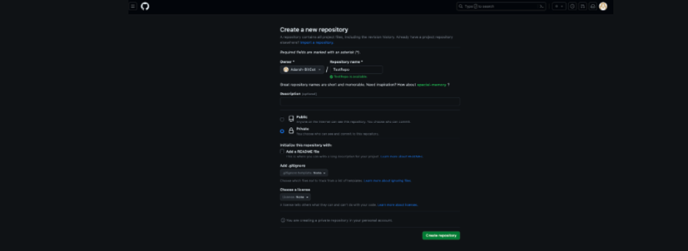Select the Public visibility radio button
The height and width of the screenshot is (251, 688).
pos(282,119)
